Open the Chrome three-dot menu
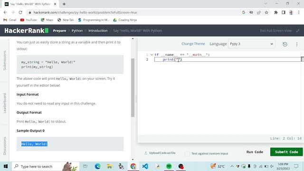The width and height of the screenshot is (304, 171). pos(299,12)
